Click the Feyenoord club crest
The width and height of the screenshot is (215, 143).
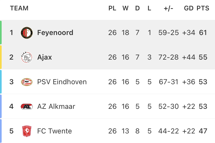click(x=27, y=33)
